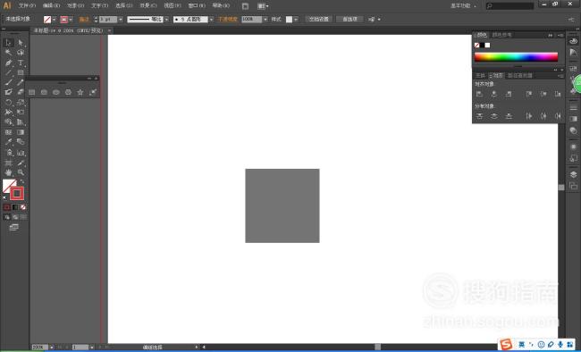
Task: Open the 文字 (Type) menu
Action: (100, 5)
